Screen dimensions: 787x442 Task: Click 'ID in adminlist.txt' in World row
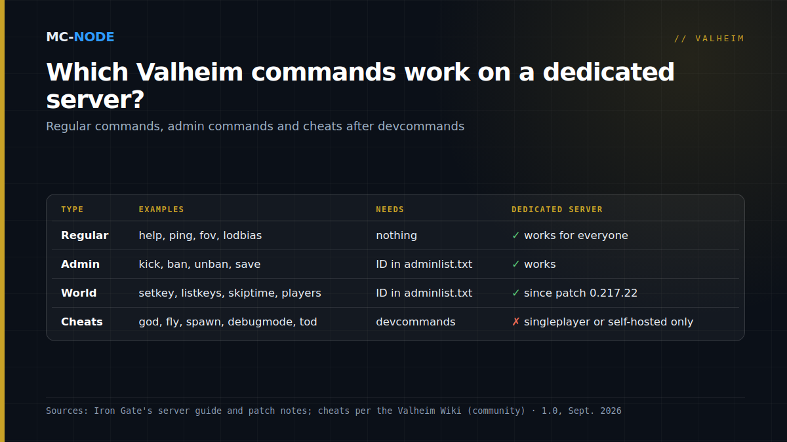coord(424,293)
